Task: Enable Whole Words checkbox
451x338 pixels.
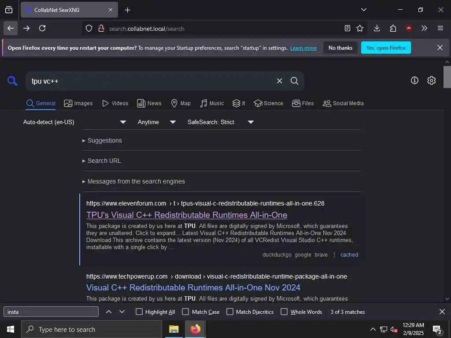Action: [x=284, y=312]
